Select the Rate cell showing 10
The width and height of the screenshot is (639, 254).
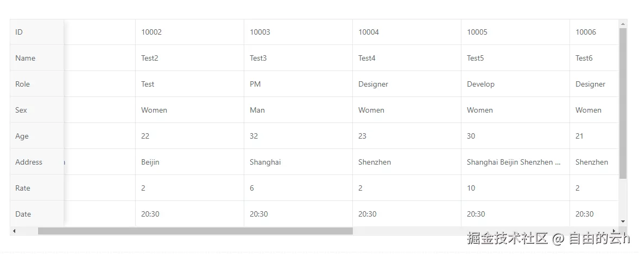pos(515,188)
